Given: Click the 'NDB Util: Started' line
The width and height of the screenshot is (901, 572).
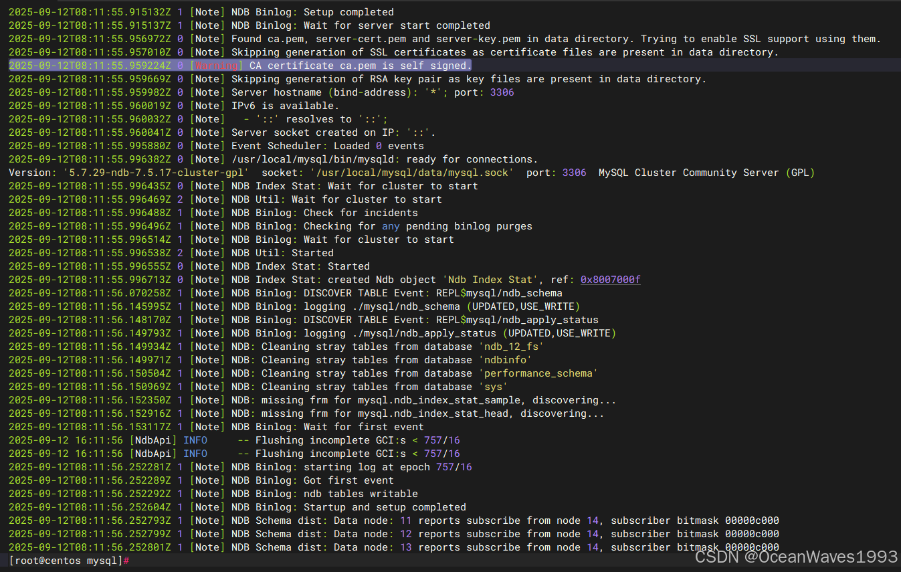Looking at the screenshot, I should click(171, 253).
